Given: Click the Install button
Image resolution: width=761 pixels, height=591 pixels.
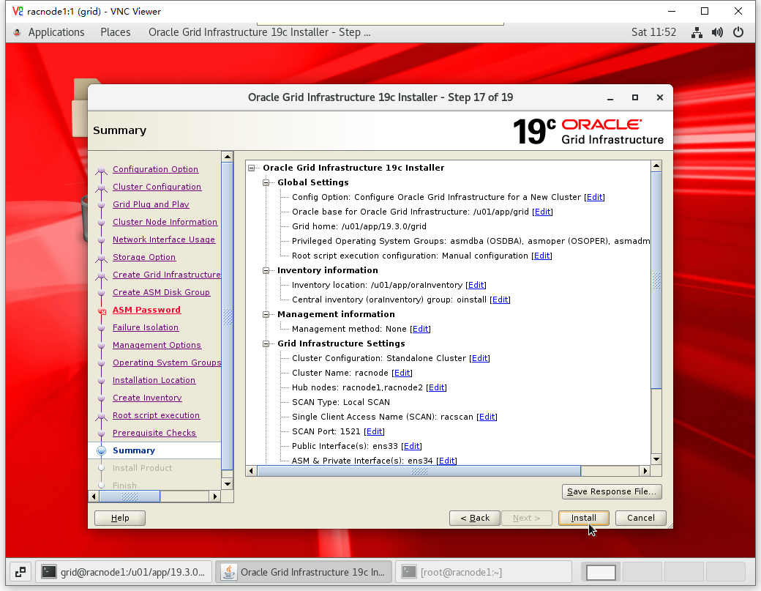Looking at the screenshot, I should coord(583,518).
